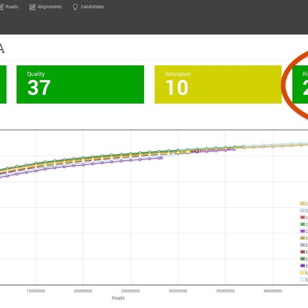The height and width of the screenshot is (308, 308).
Task: Toggle the bright green swatch below the red one
Action: click(x=303, y=224)
